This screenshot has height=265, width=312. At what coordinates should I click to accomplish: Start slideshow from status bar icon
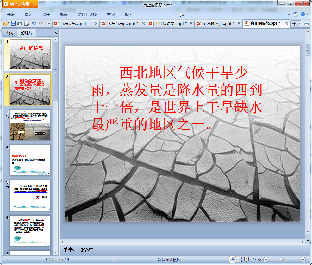tap(246, 259)
